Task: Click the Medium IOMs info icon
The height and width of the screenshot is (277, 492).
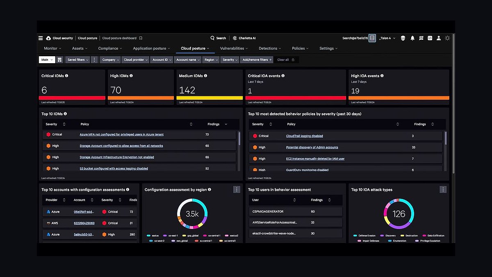Action: pyautogui.click(x=206, y=76)
